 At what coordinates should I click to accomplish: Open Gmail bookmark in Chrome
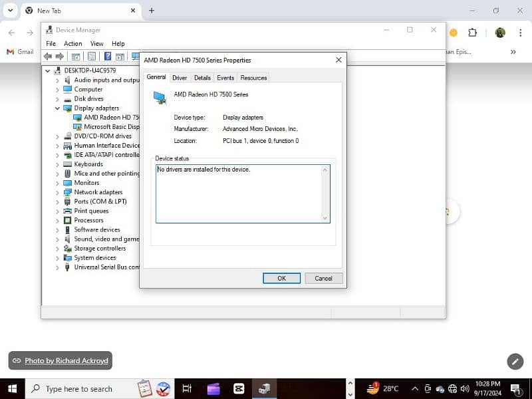pos(20,52)
